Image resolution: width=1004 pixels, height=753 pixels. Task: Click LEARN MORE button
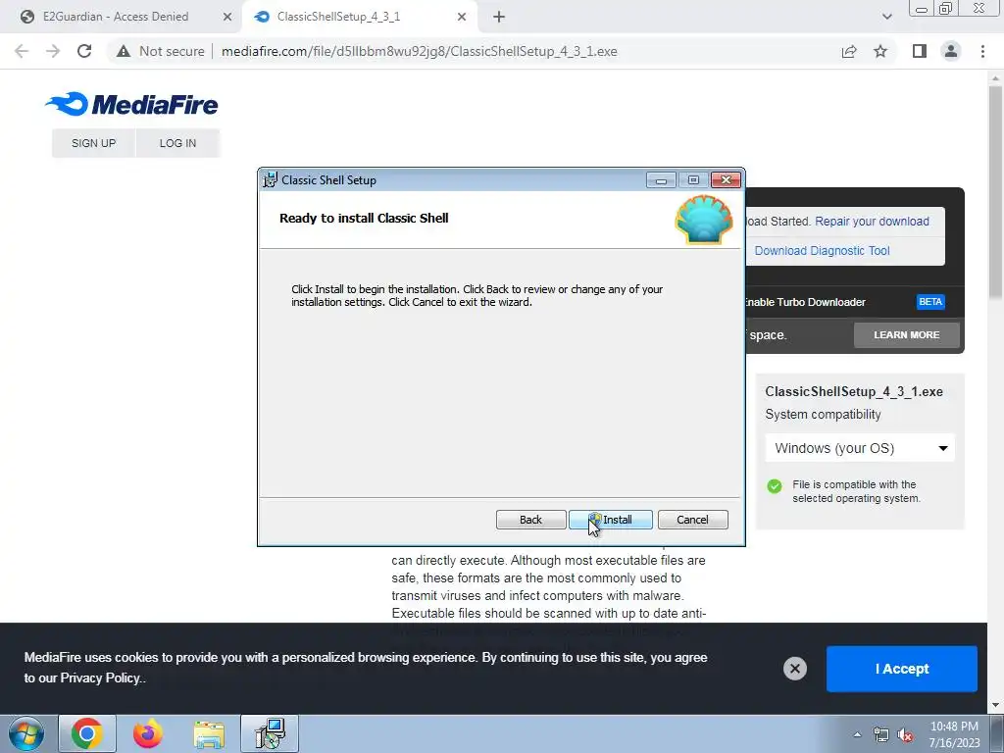(x=907, y=335)
